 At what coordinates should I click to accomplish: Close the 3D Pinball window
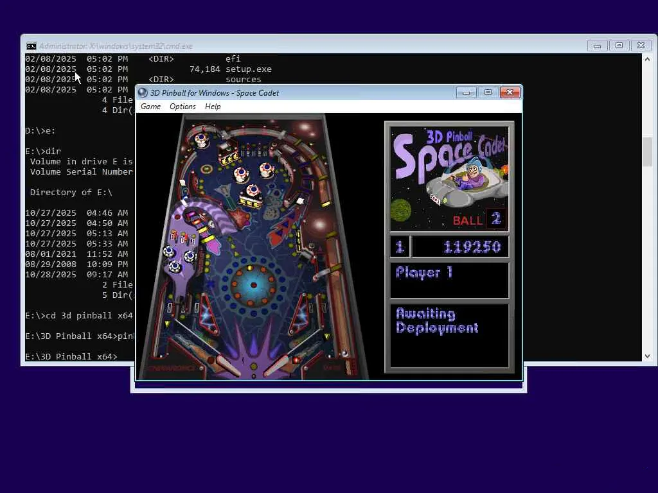tap(510, 92)
